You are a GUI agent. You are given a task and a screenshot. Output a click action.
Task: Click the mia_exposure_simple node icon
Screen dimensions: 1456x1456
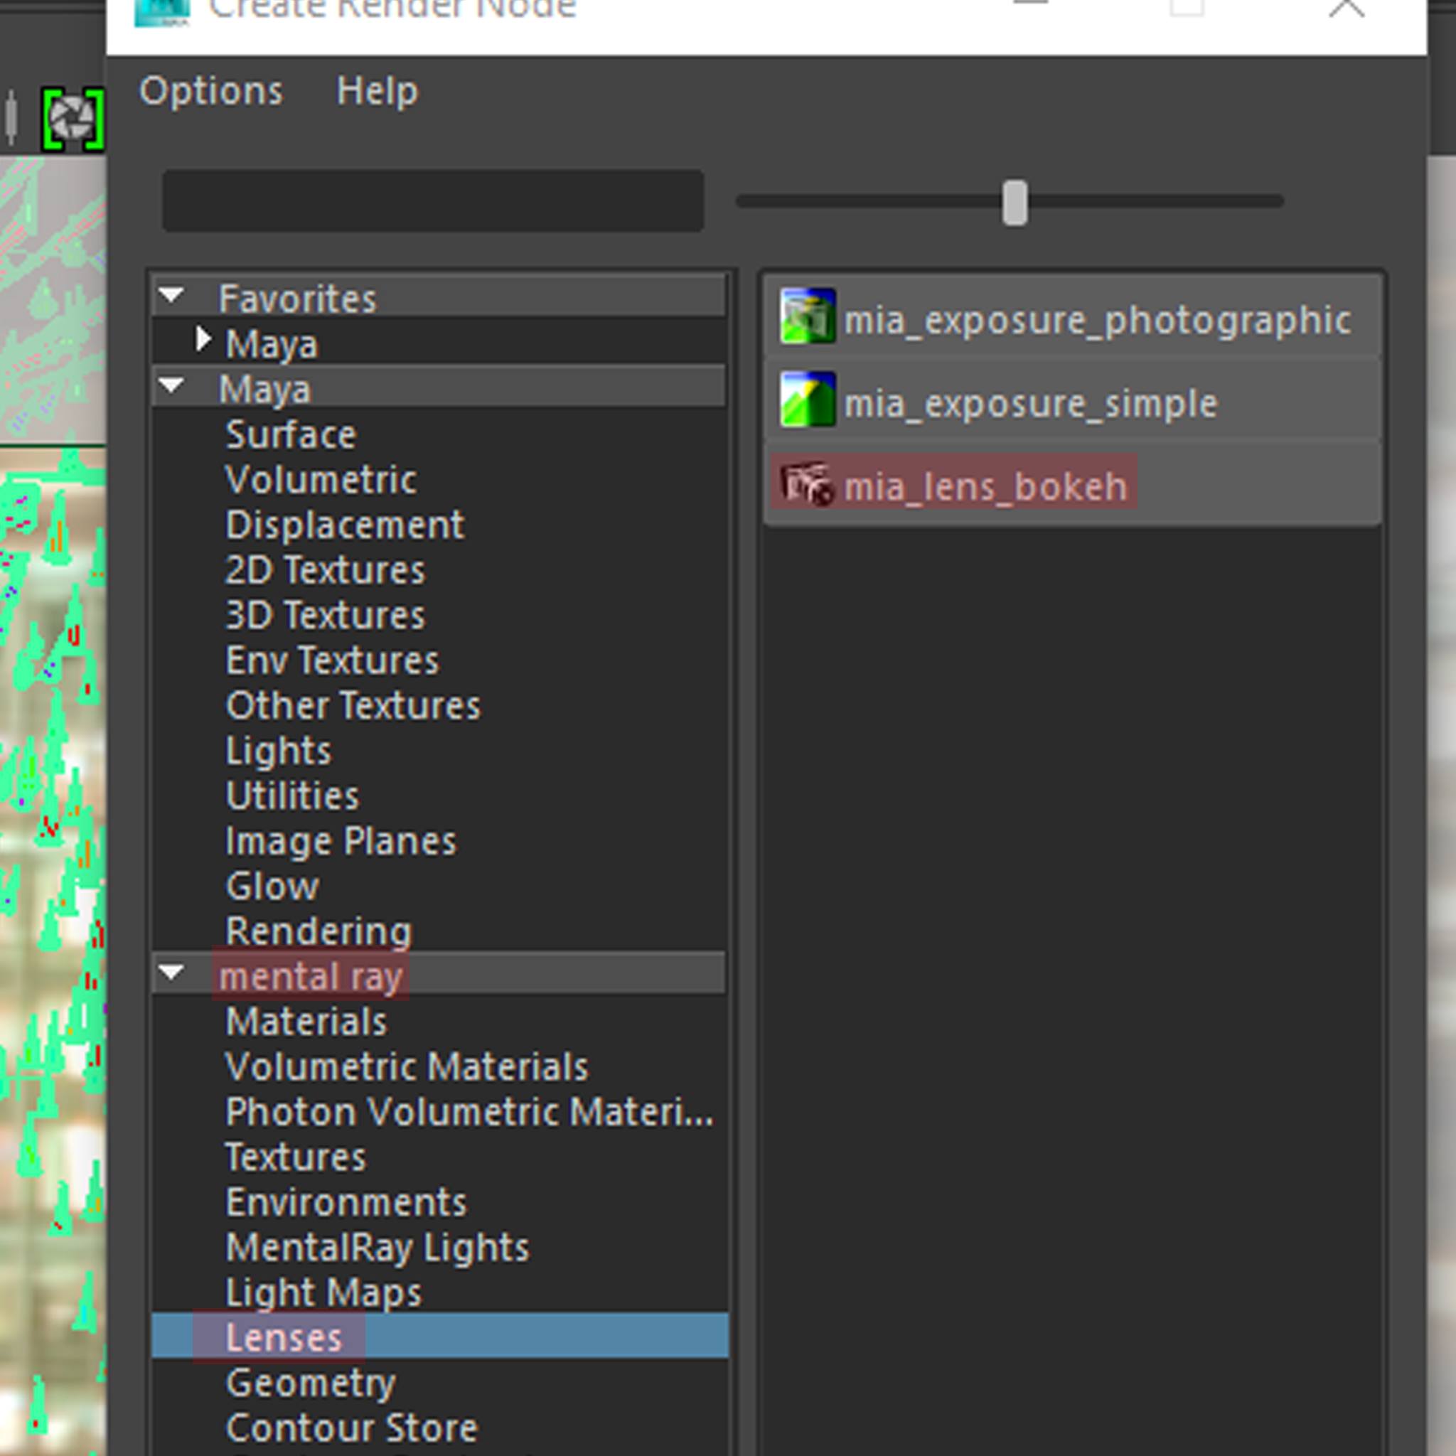tap(807, 400)
